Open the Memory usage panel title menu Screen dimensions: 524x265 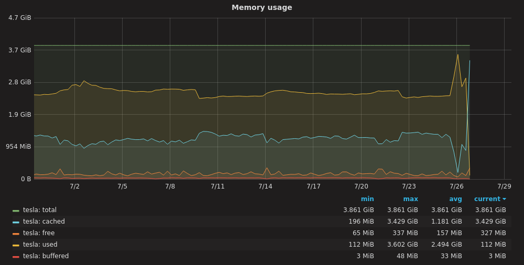click(261, 7)
